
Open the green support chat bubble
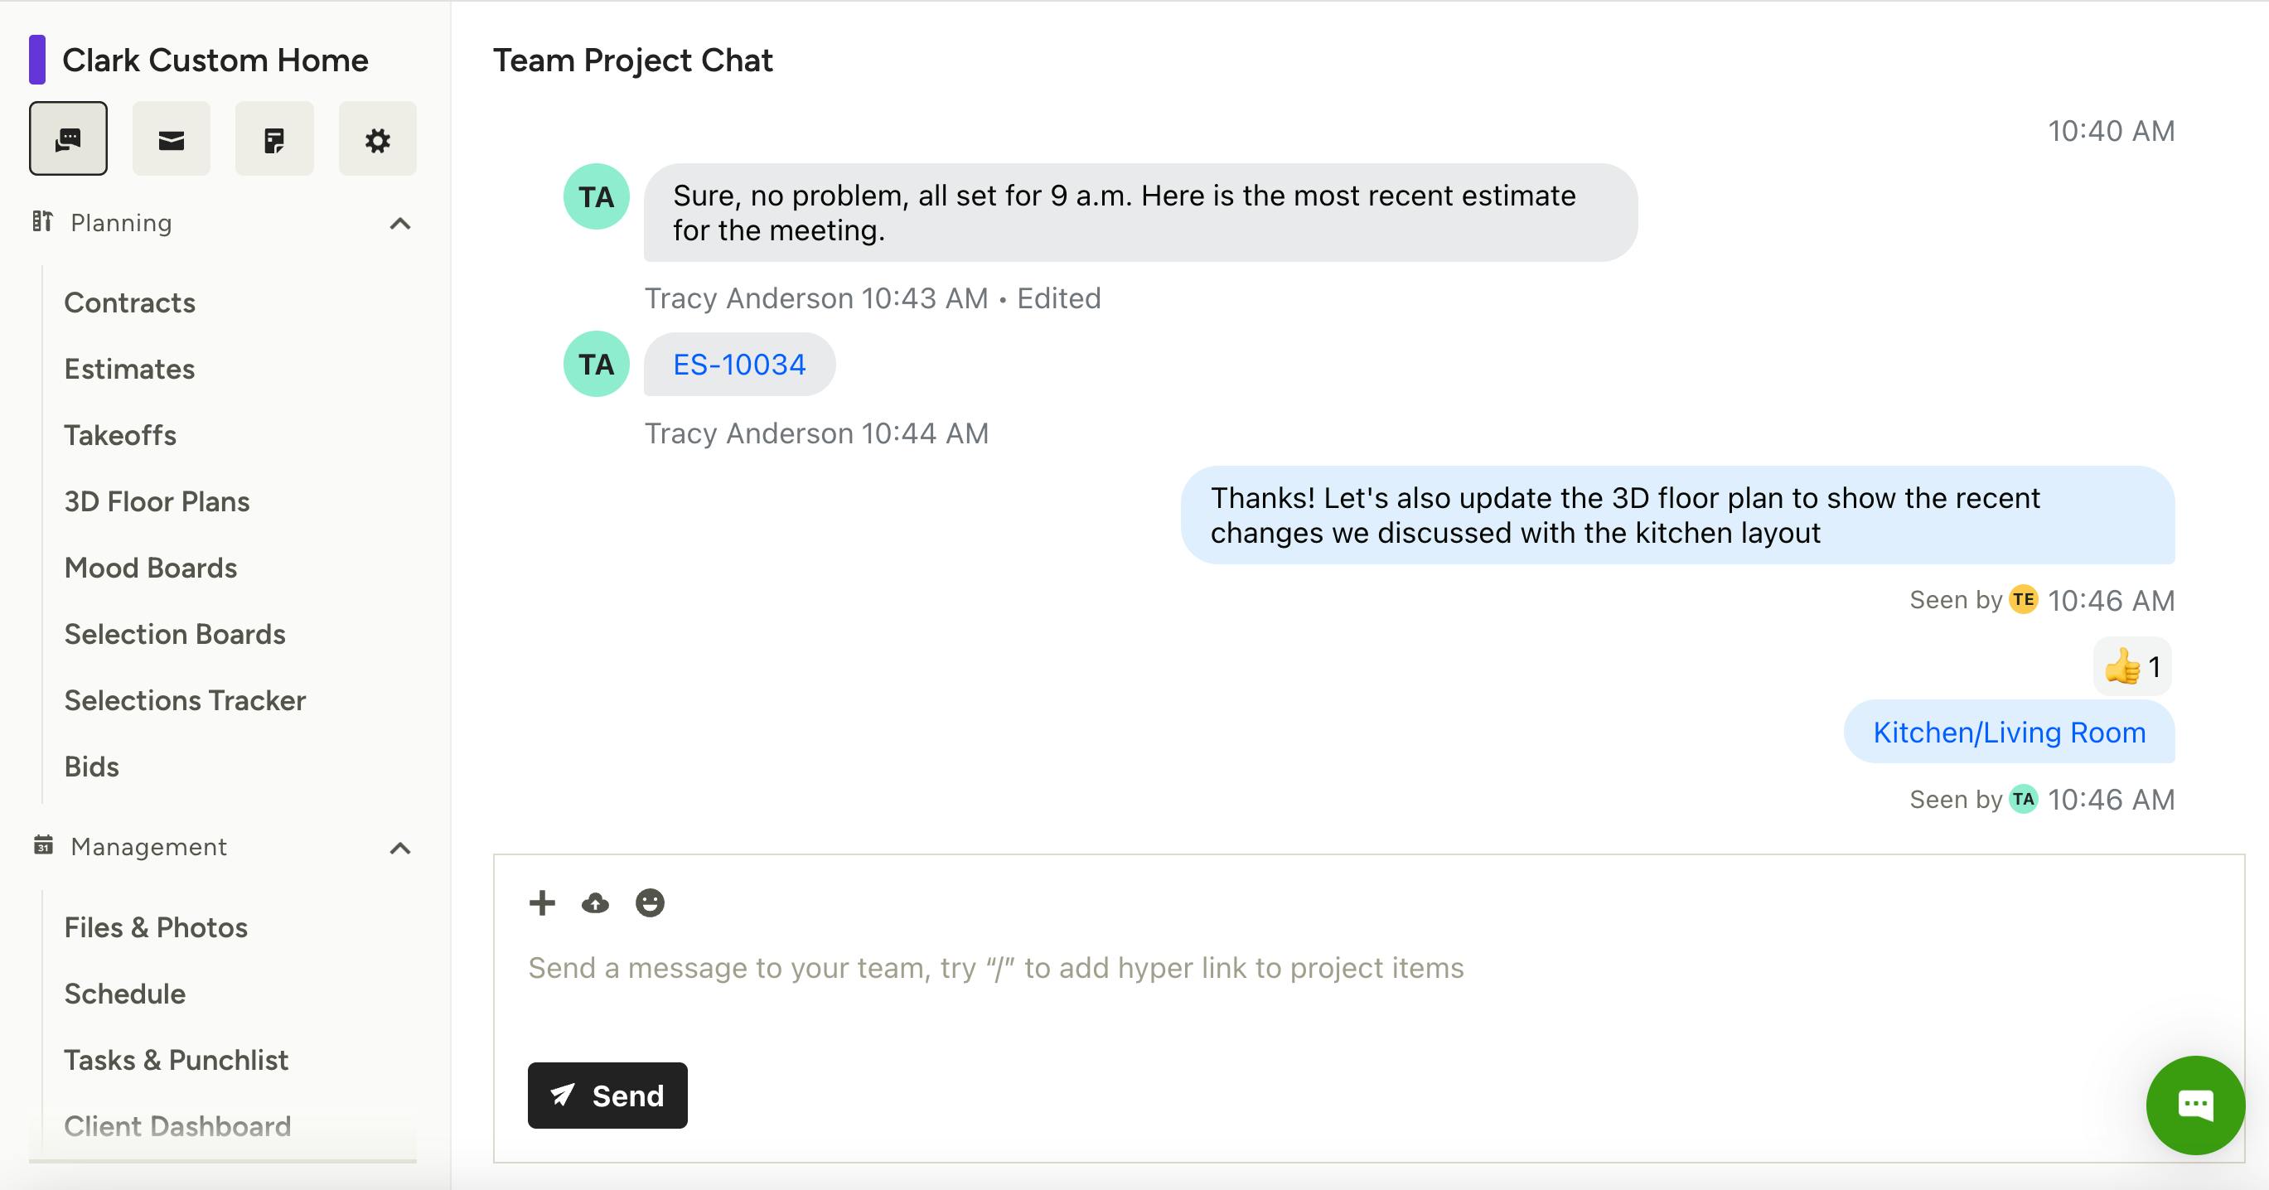click(2194, 1105)
